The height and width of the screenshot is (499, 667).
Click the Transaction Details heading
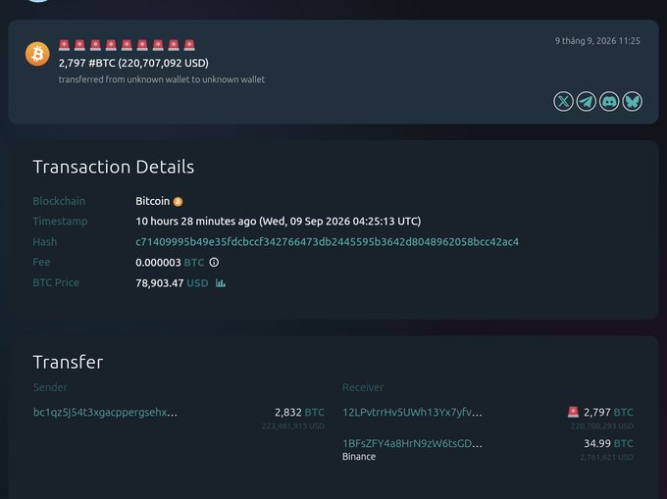pos(114,167)
